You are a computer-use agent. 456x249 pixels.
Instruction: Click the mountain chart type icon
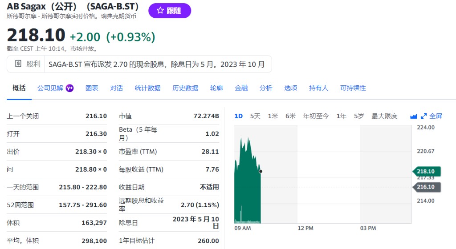[x=413, y=116]
